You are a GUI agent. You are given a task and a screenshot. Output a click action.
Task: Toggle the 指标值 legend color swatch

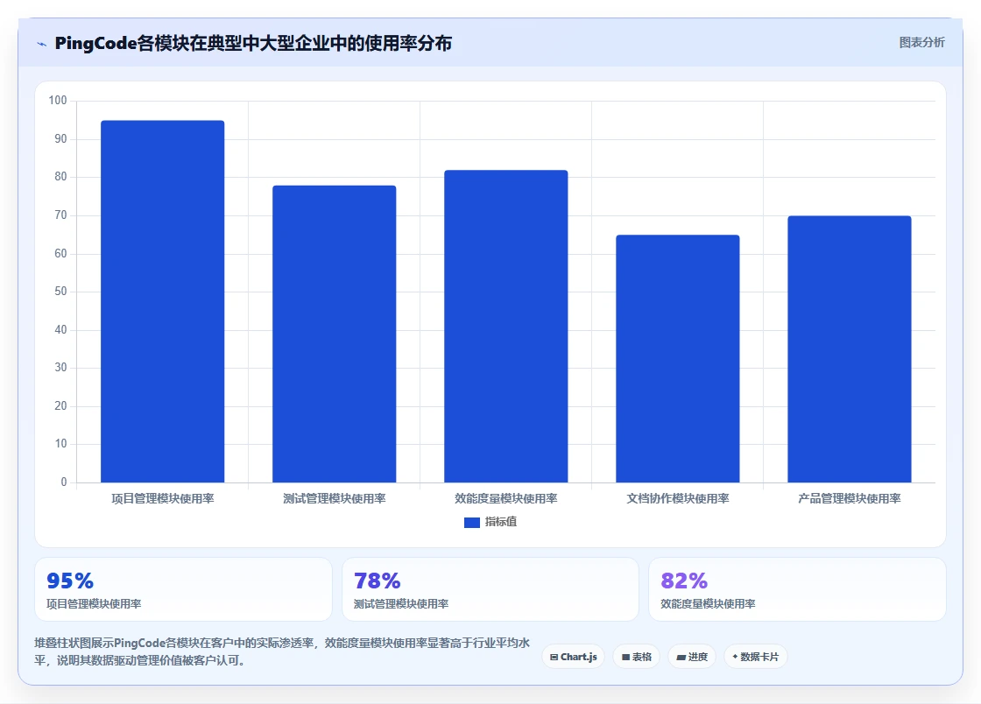pyautogui.click(x=472, y=522)
